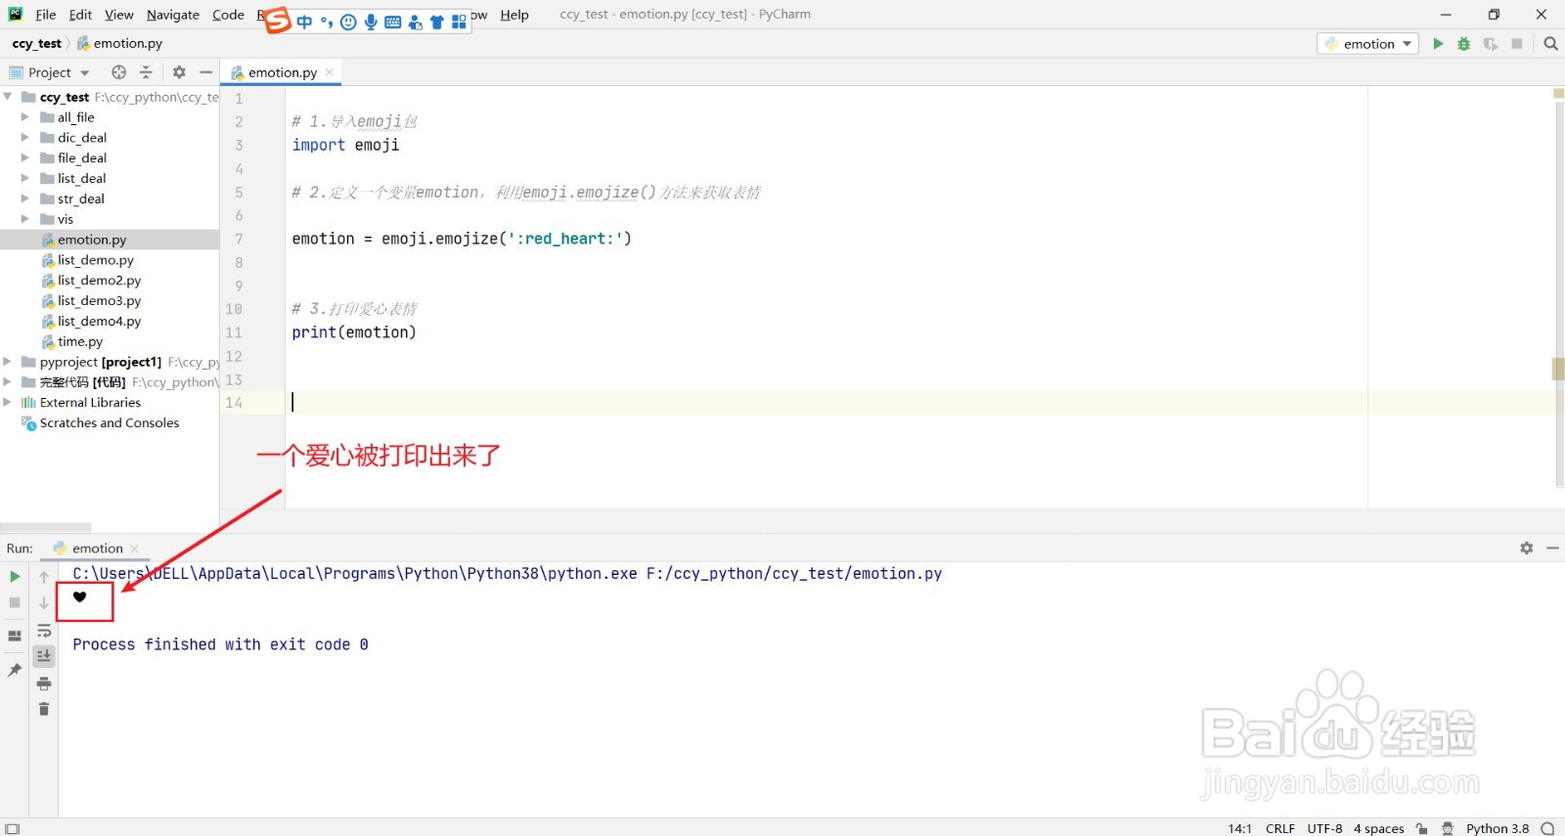Open Scratches and Consoles node

(x=110, y=423)
